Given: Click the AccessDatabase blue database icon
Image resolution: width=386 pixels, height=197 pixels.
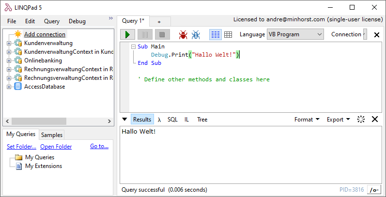Looking at the screenshot, I should coord(18,87).
